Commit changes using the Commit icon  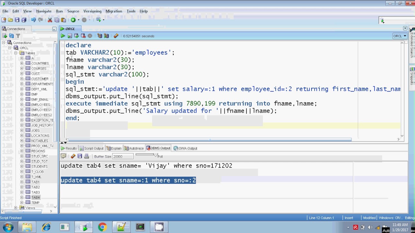[x=77, y=36]
